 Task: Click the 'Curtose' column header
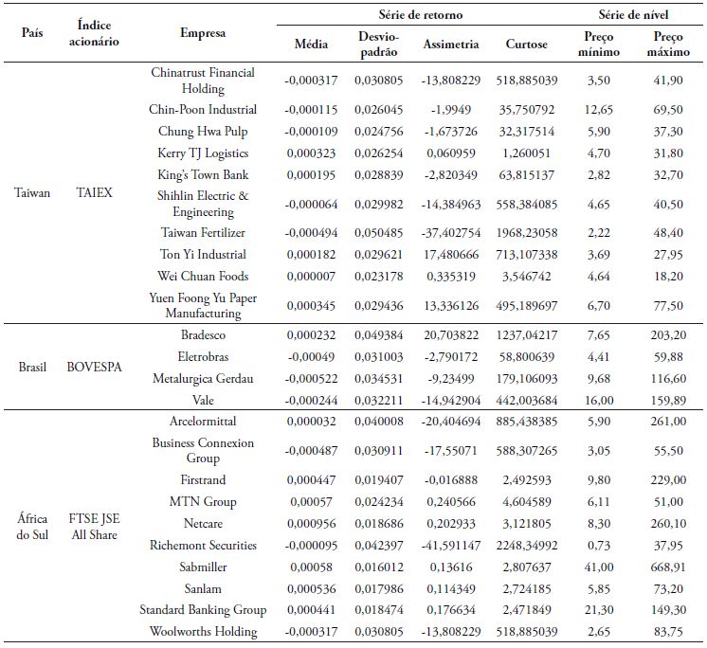click(525, 45)
